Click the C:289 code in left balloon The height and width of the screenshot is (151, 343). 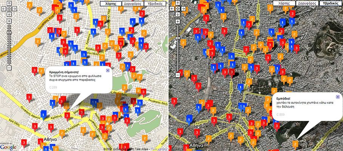[53, 88]
